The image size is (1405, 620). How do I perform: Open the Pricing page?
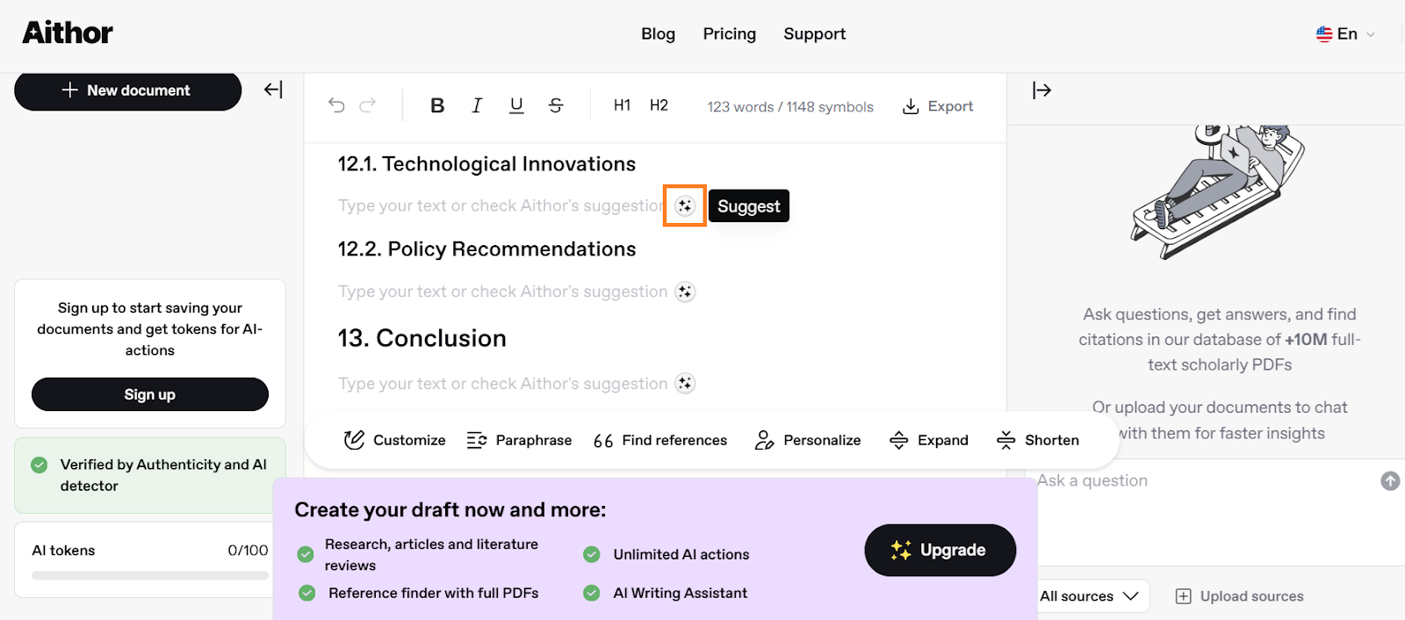(729, 34)
